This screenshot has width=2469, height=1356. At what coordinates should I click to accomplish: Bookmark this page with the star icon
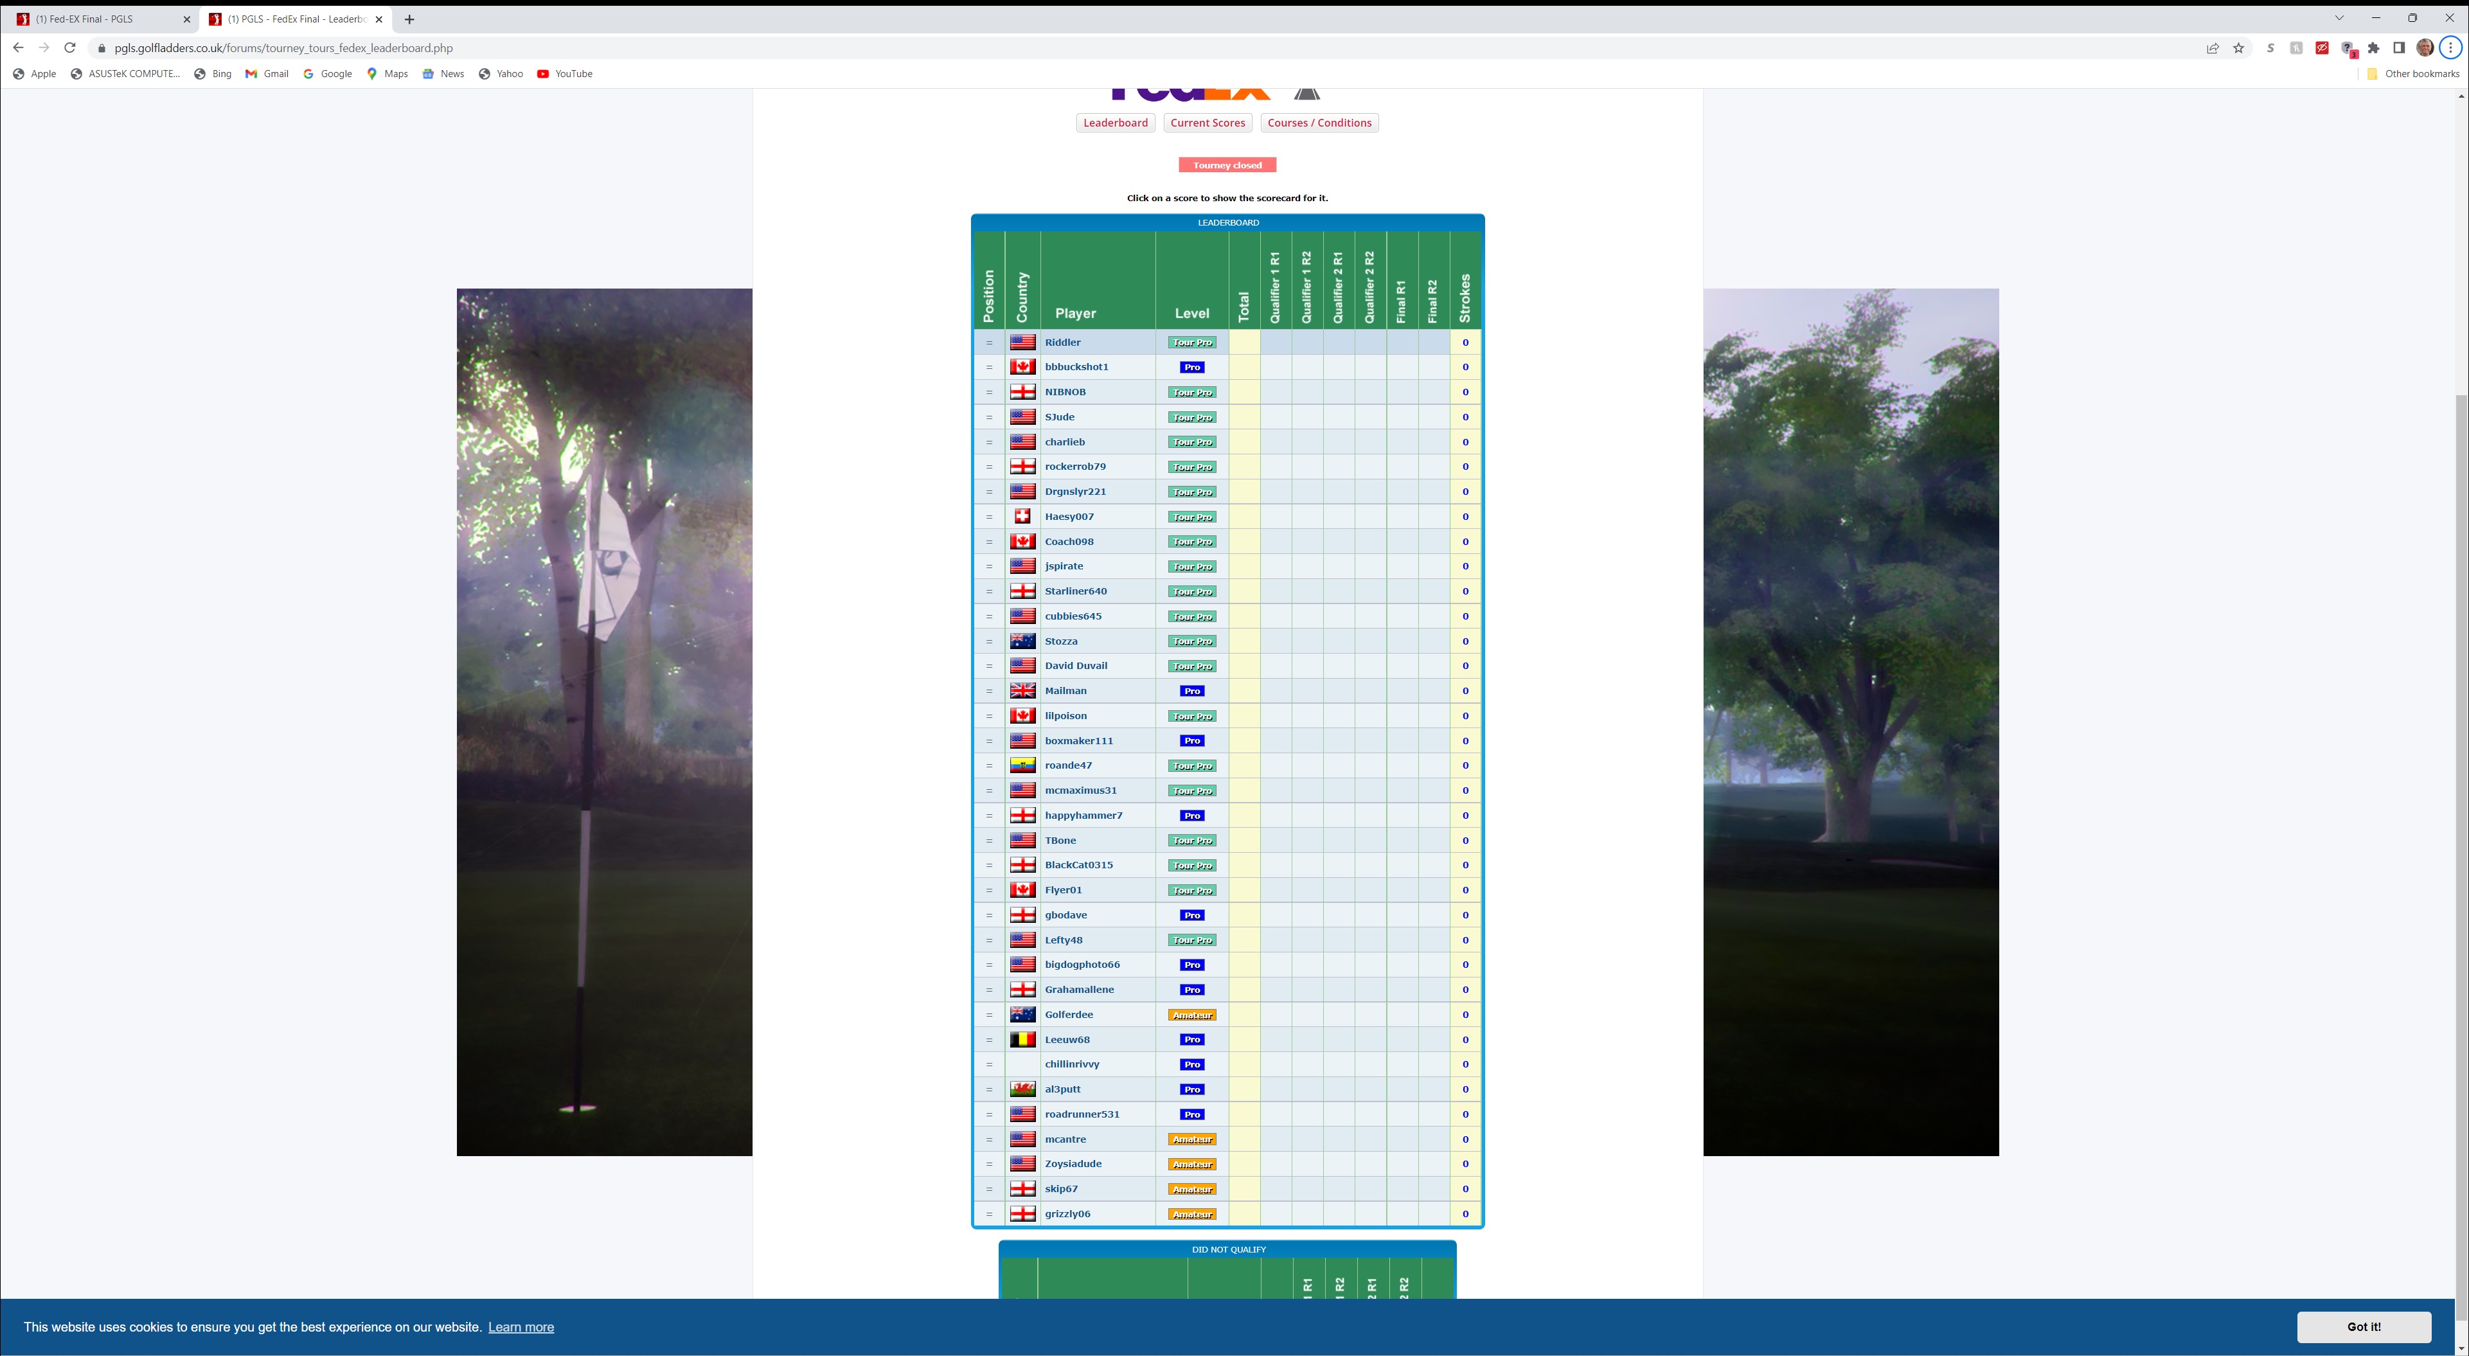pos(2239,48)
